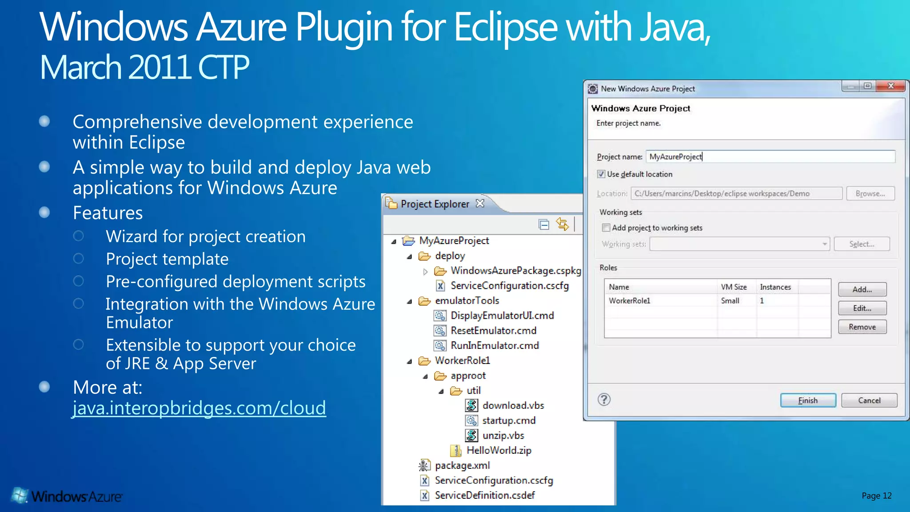Click the Project name text field
This screenshot has width=910, height=512.
[x=770, y=156]
